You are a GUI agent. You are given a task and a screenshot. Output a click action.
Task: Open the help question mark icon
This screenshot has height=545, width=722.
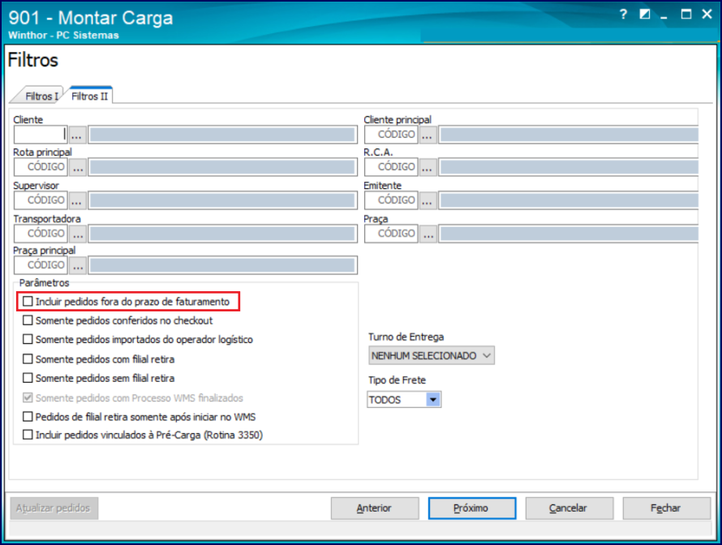coord(624,15)
